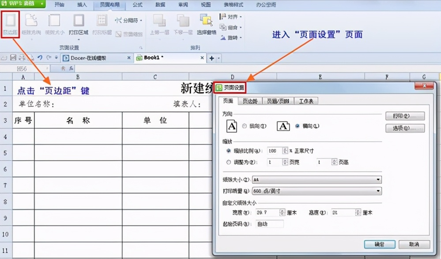
Task: Click the 序号 header cell
Action: (x=23, y=120)
